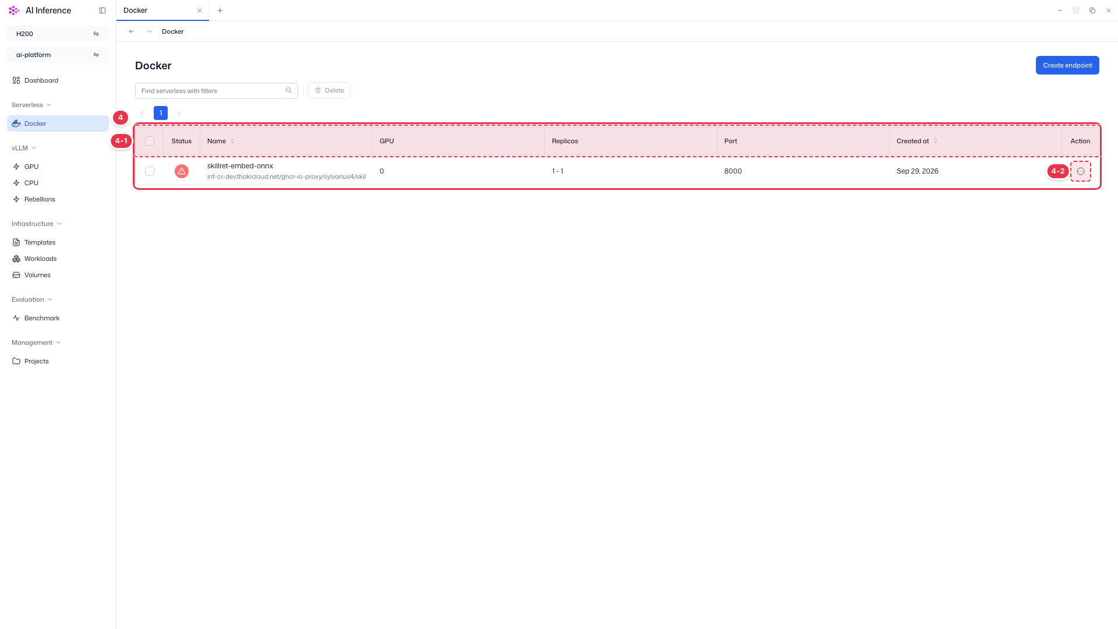This screenshot has width=1118, height=629.
Task: Close the Docker tab
Action: (x=200, y=10)
